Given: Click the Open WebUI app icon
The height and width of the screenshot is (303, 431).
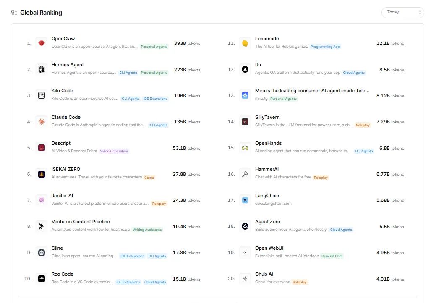Looking at the screenshot, I should click(x=245, y=252).
